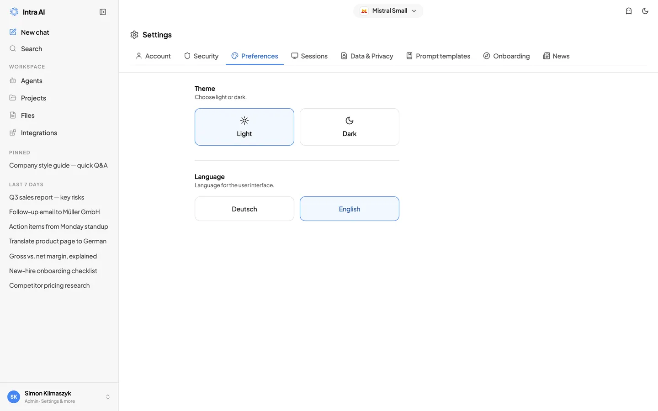Open chat Translate product page to German
Image resolution: width=658 pixels, height=411 pixels.
click(x=59, y=241)
